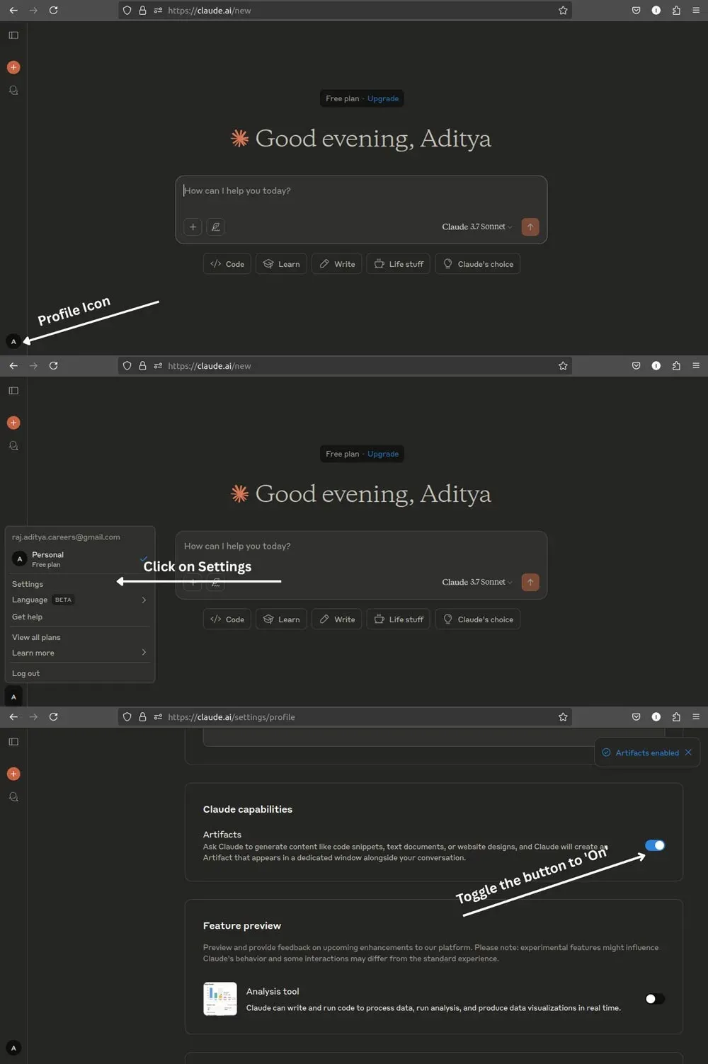Click the orange send arrow in the topmost chat box

530,227
